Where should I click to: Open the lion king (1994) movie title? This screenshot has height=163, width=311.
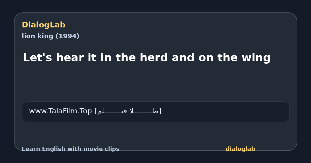(x=51, y=36)
